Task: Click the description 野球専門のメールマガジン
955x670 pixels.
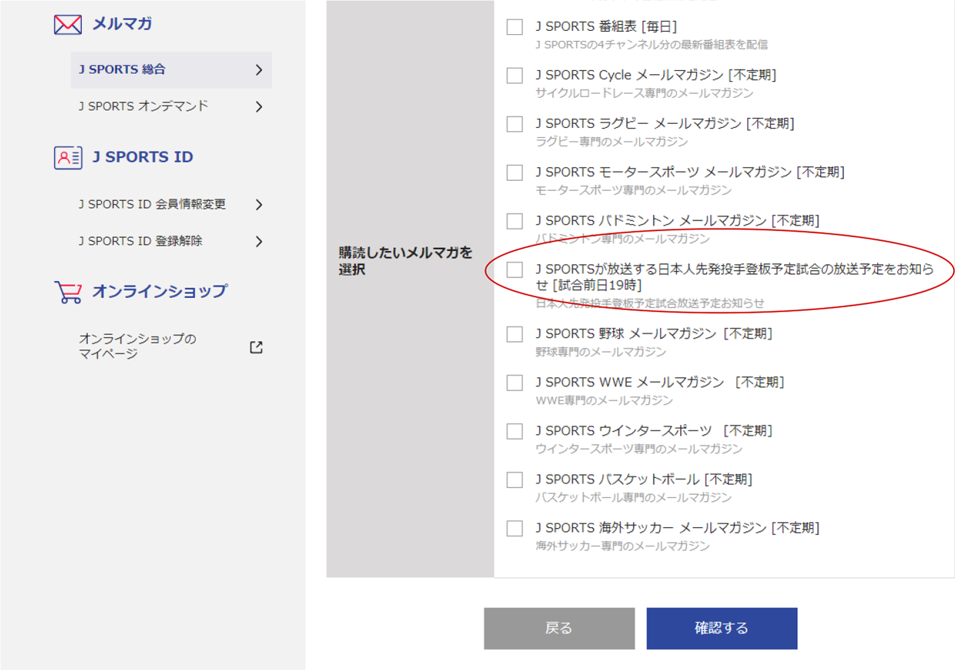Action: (x=601, y=352)
